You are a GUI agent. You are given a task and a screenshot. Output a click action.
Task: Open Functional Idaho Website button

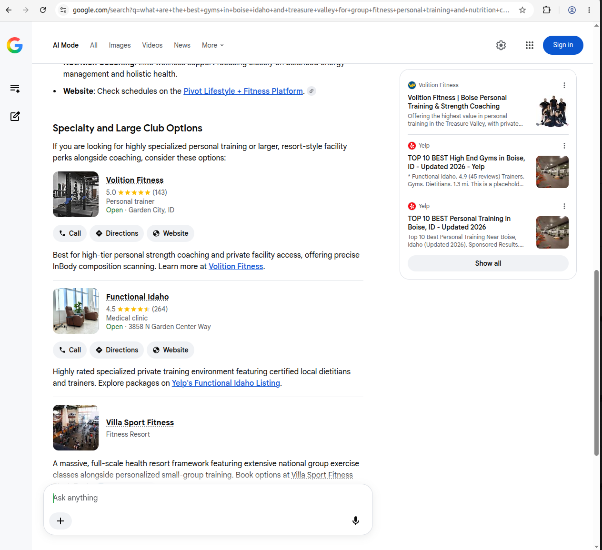point(171,350)
